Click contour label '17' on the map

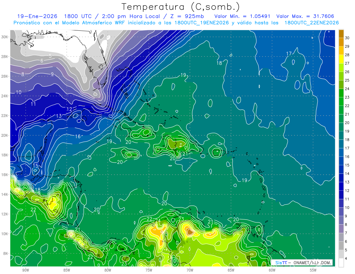click(289, 53)
